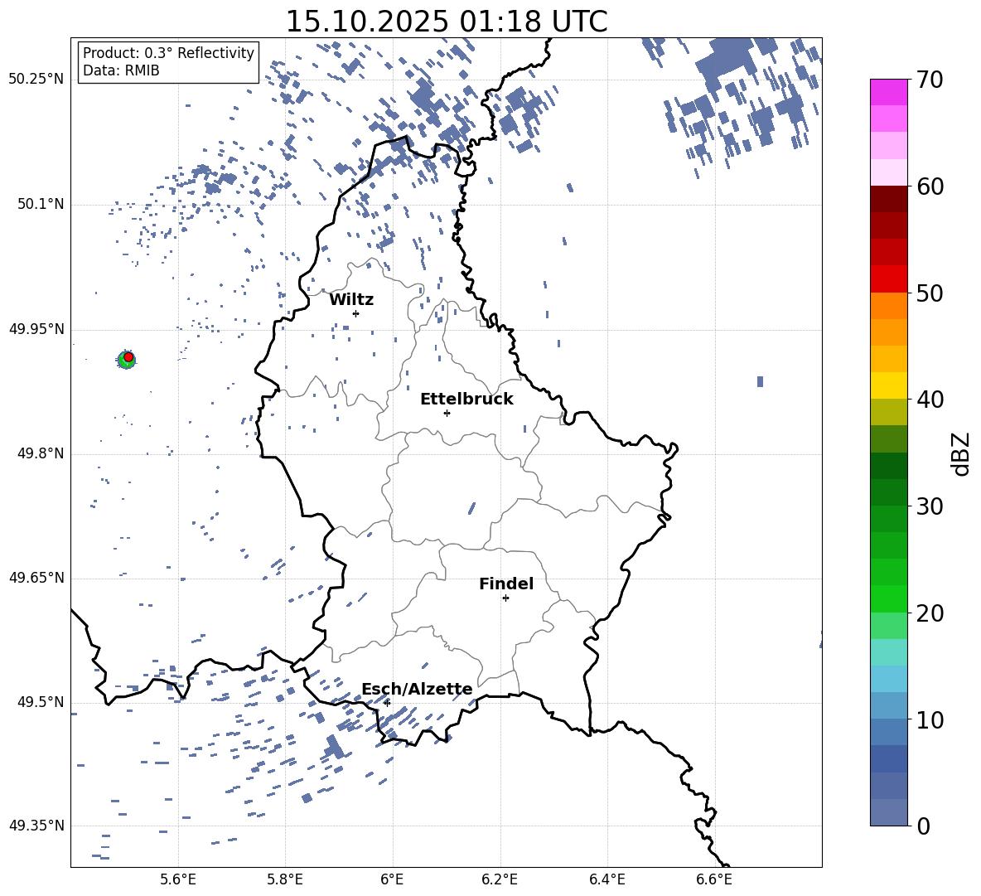The width and height of the screenshot is (981, 896).
Task: Click the 40 dBZ colorbar label
Action: (930, 400)
